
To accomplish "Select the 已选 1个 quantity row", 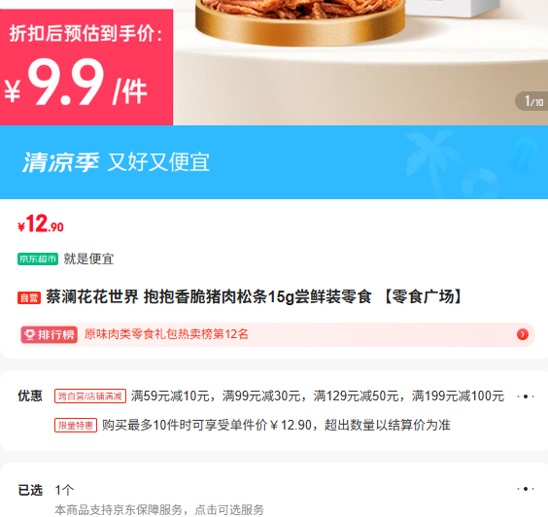I will [x=276, y=490].
